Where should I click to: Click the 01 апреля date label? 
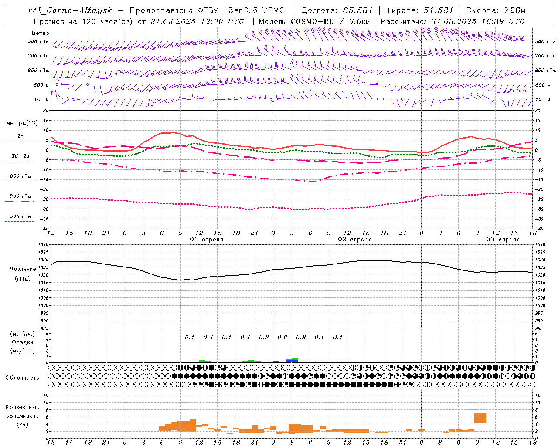tap(207, 240)
